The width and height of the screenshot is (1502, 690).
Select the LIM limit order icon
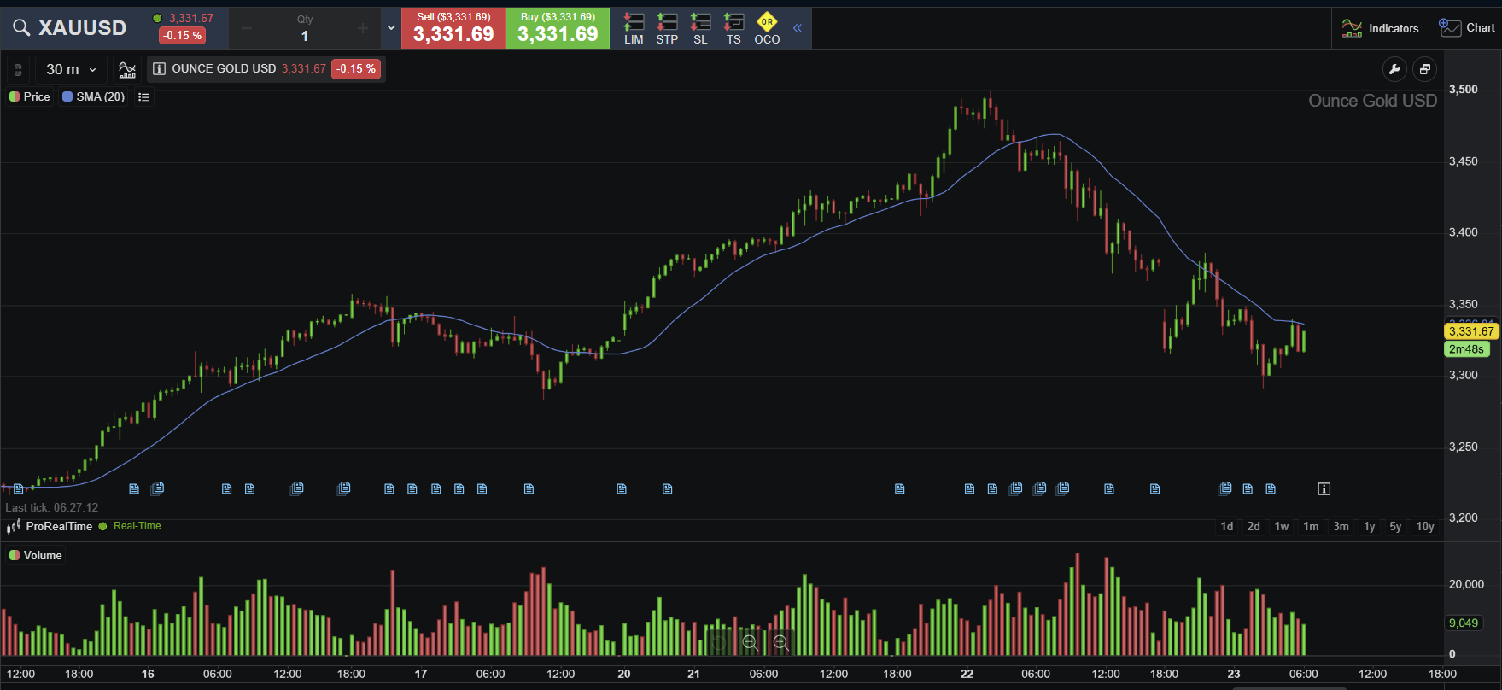[x=634, y=28]
